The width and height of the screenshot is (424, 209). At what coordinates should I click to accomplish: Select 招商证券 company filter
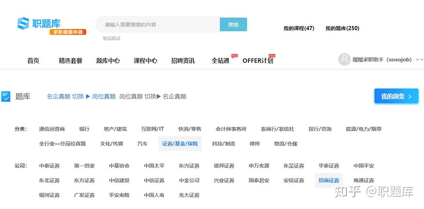point(329,180)
